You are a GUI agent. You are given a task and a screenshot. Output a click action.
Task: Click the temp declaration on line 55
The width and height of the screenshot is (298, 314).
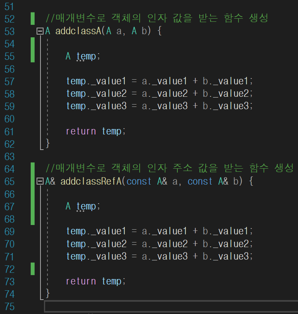(x=86, y=56)
